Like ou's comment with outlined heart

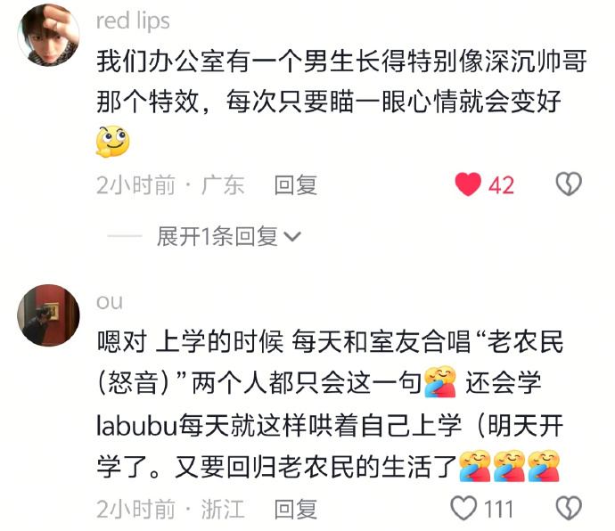[463, 508]
